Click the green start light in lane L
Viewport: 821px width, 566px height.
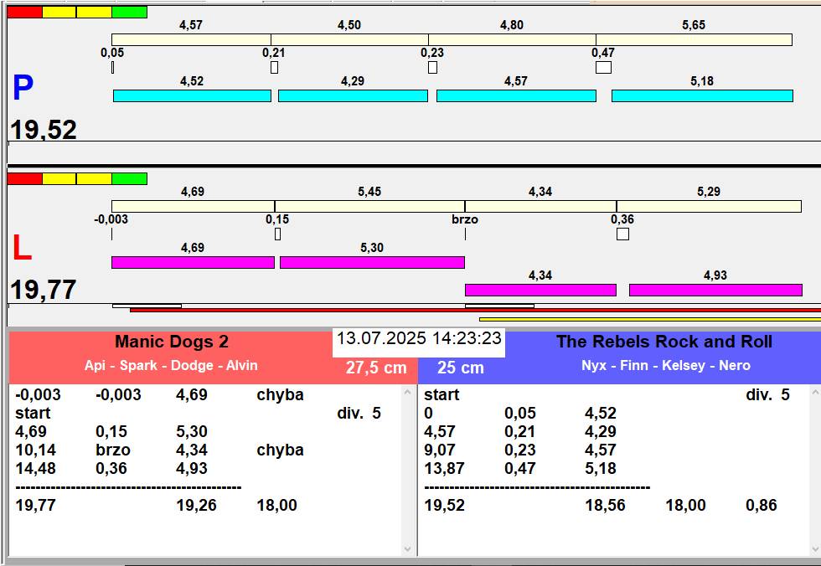[x=129, y=178]
